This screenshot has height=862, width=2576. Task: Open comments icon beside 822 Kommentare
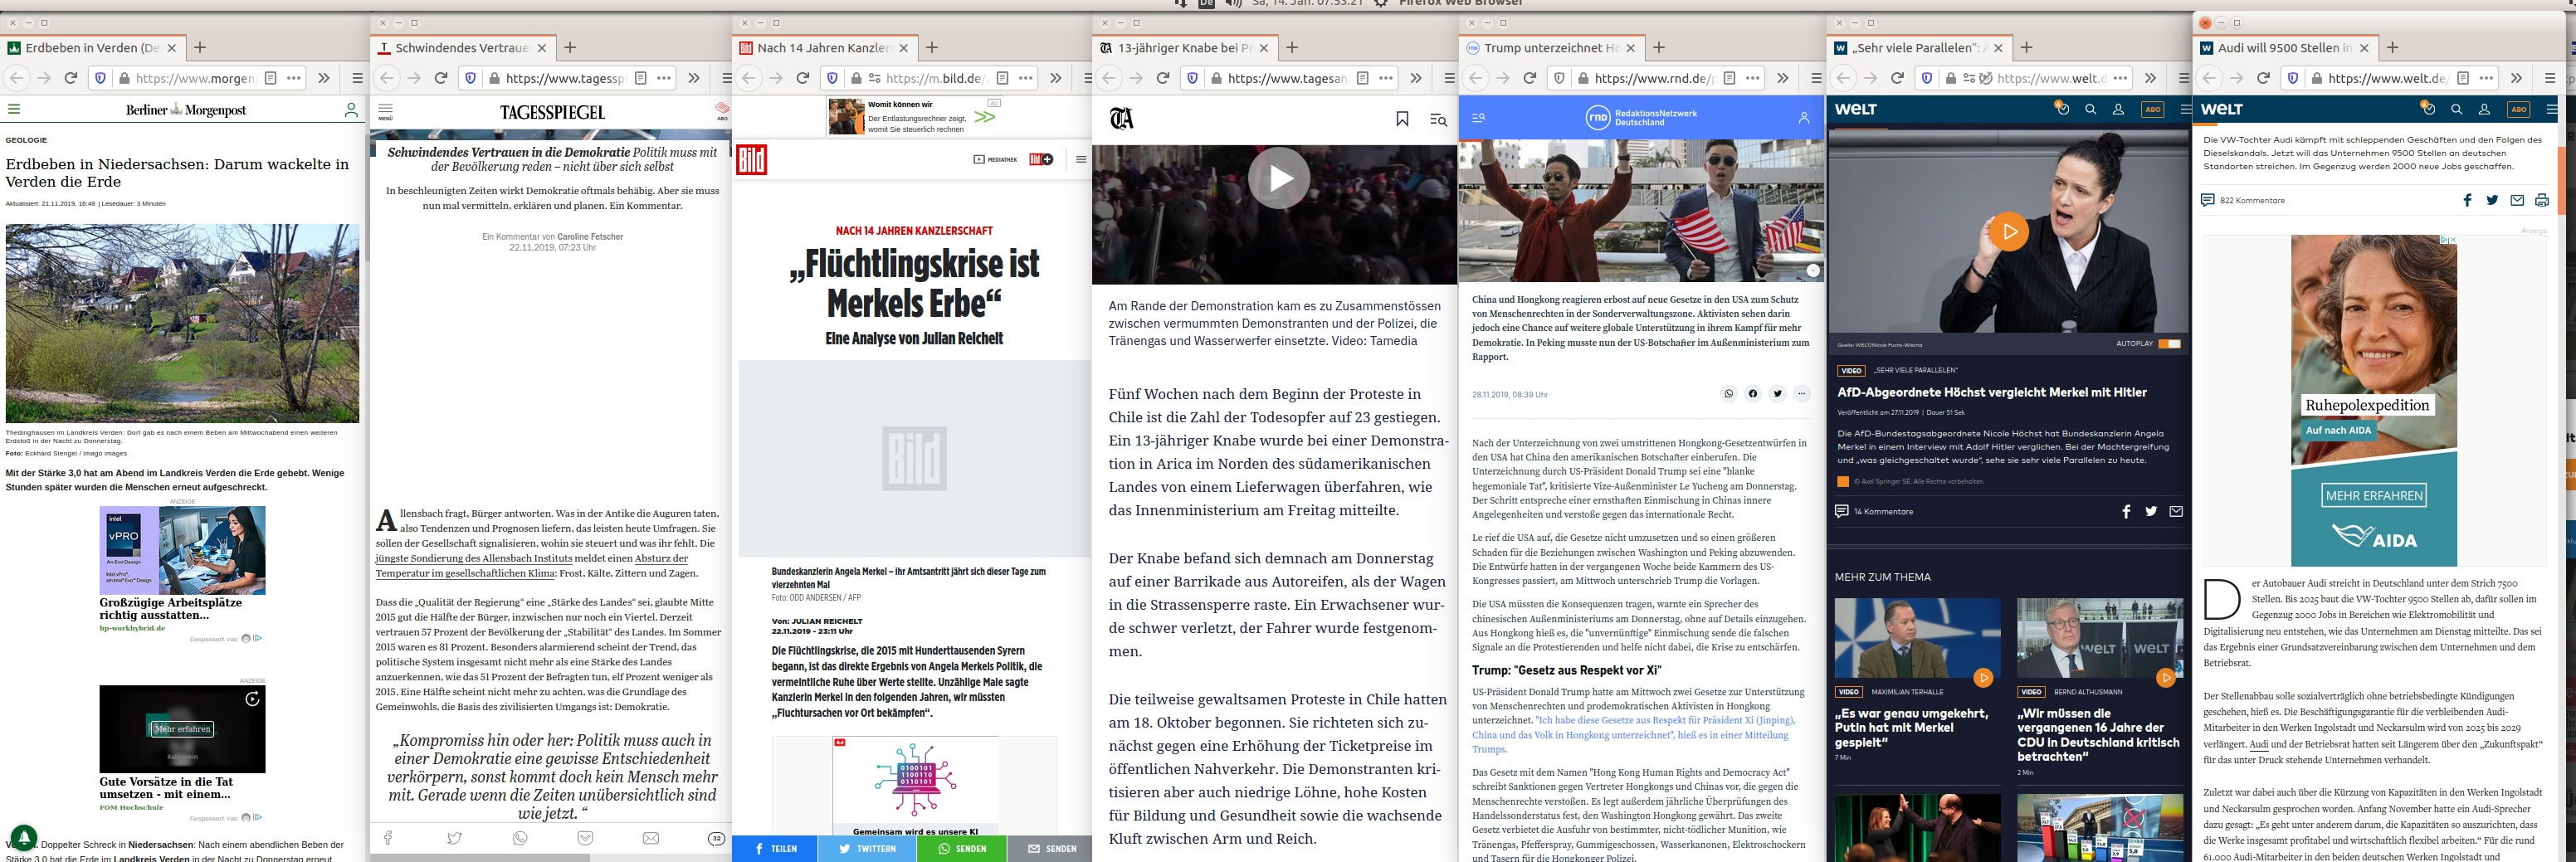click(x=2207, y=200)
